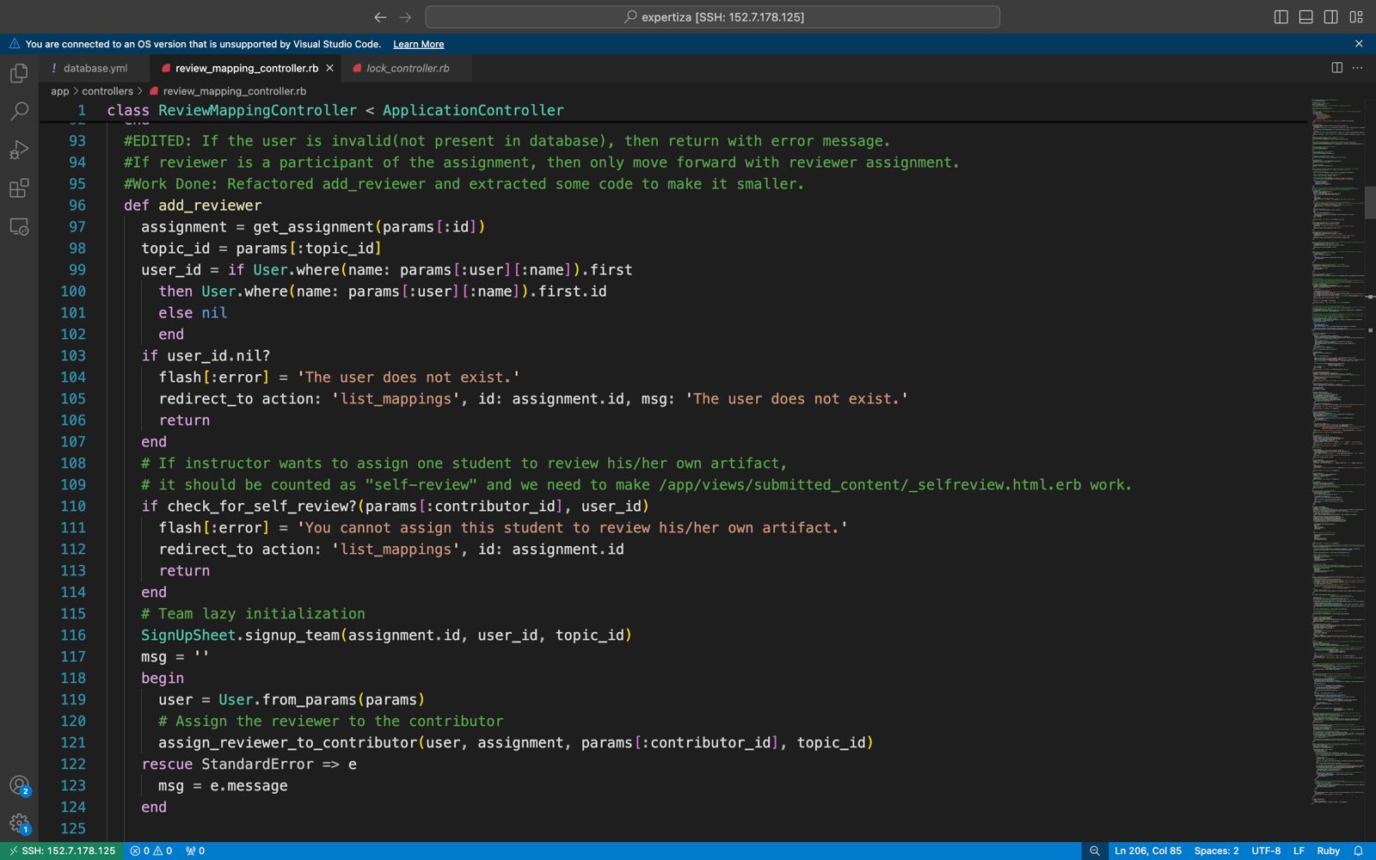Viewport: 1376px width, 860px height.
Task: Expand the app breadcrumb
Action: [59, 91]
